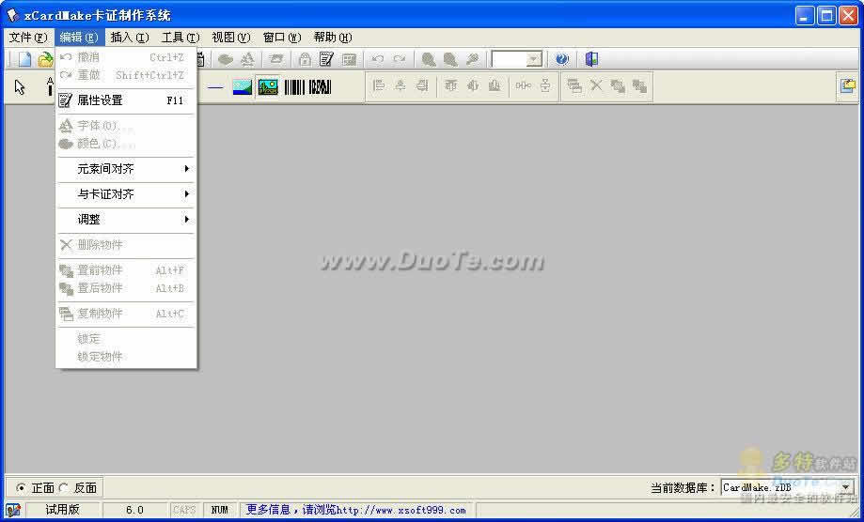Viewport: 864px width, 522px height.
Task: Click the 试用版 status bar text
Action: tap(62, 511)
